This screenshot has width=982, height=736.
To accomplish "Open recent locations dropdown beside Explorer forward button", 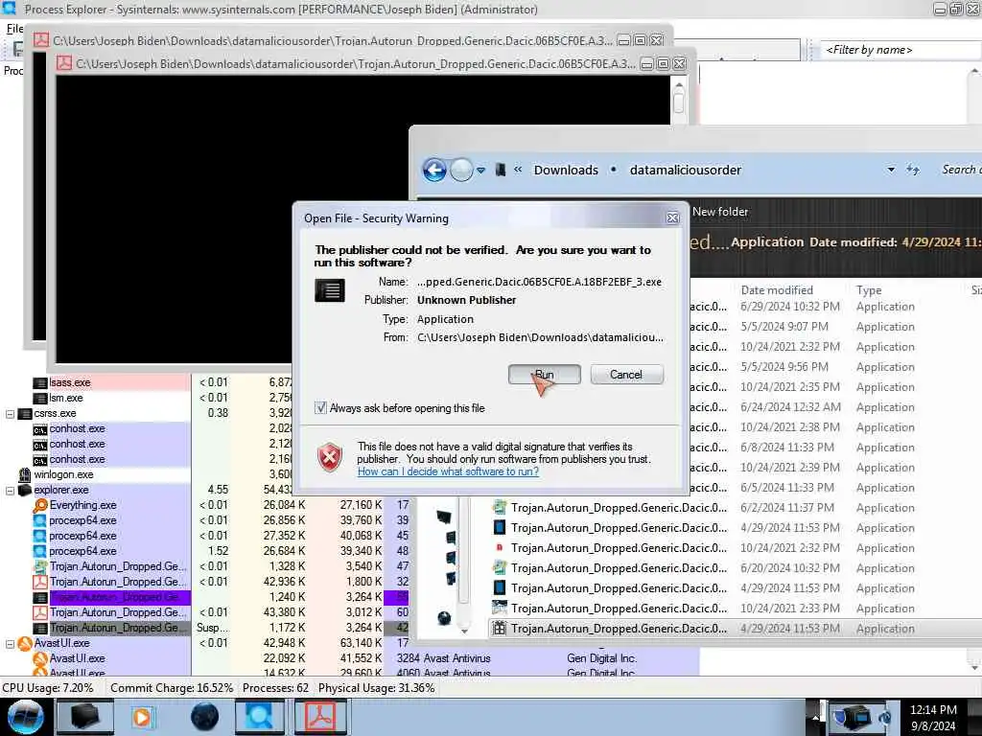I will [481, 171].
